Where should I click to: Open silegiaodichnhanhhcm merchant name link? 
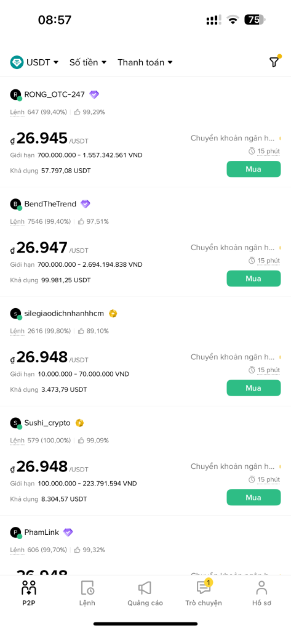[x=65, y=314]
